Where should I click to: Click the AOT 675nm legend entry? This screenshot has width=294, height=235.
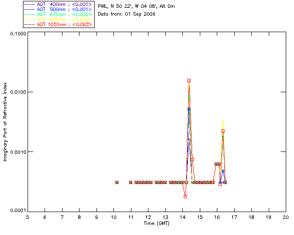[58, 14]
